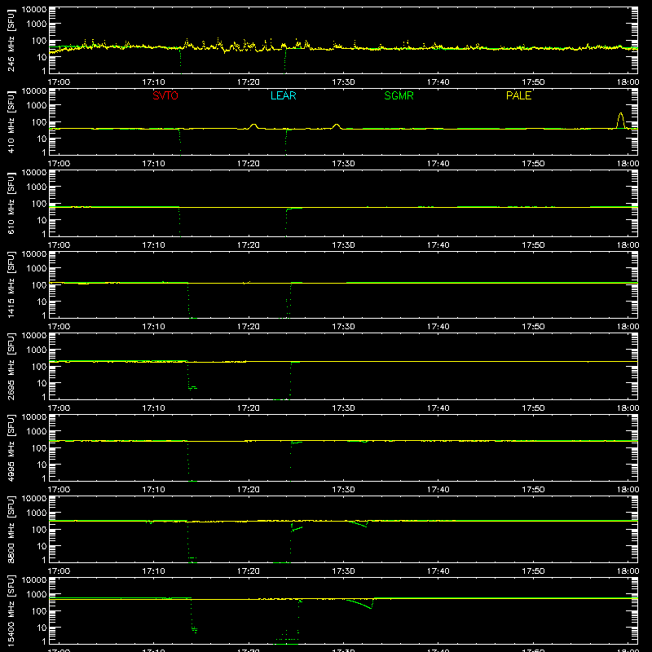Image resolution: width=652 pixels, height=652 pixels.
Task: Click the tall yellow peak in the 410 MHz plot
Action: pos(620,121)
